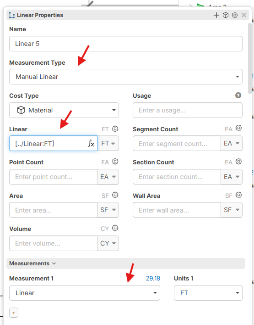
Task: Open gear settings for Volume
Action: tap(115, 228)
